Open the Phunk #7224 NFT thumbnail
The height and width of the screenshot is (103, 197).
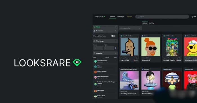tap(129, 47)
